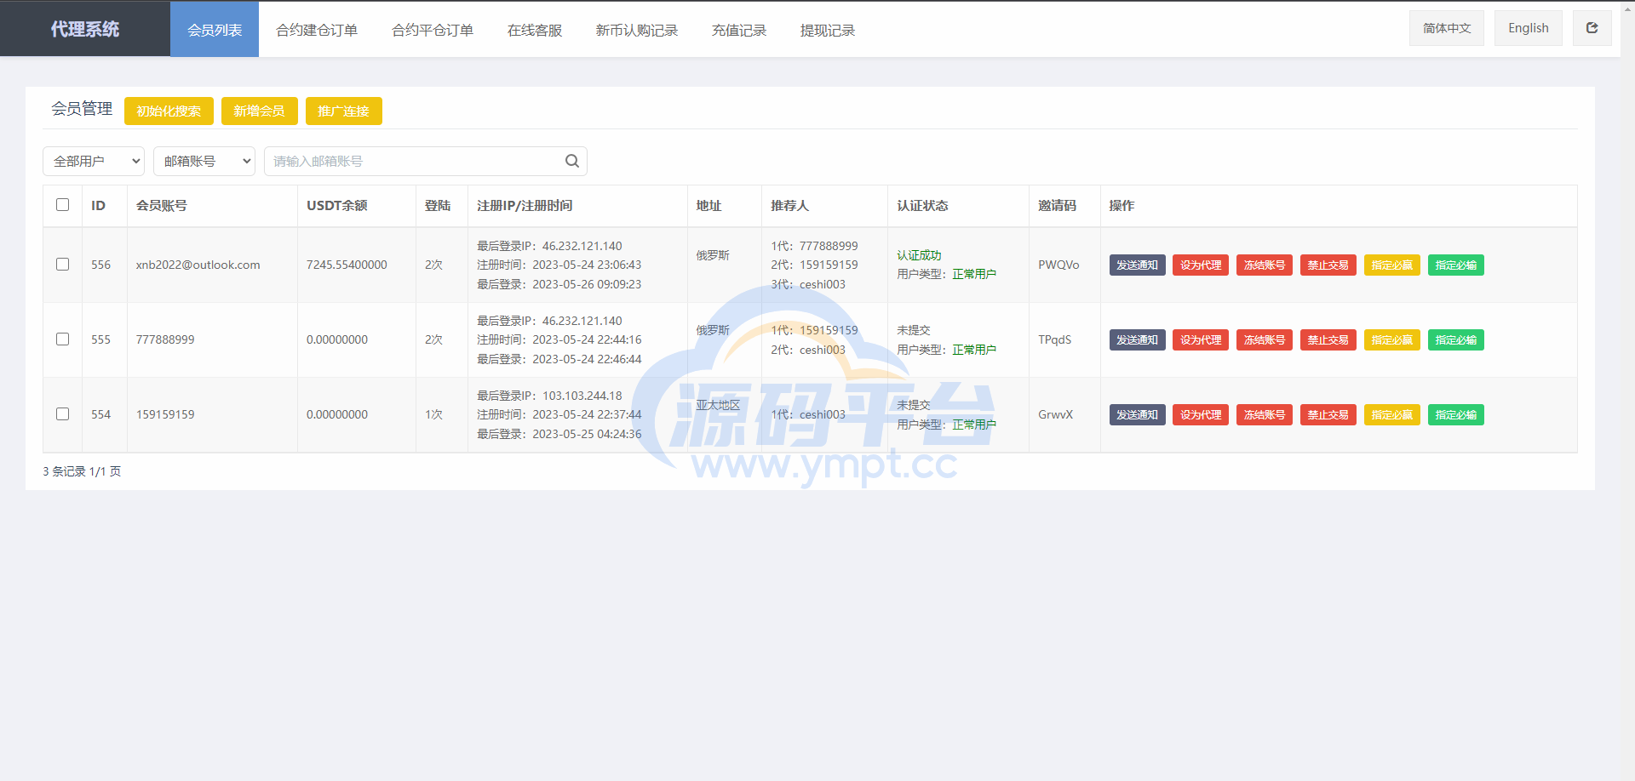Click the 推广连接 button
The width and height of the screenshot is (1635, 781).
coord(344,111)
